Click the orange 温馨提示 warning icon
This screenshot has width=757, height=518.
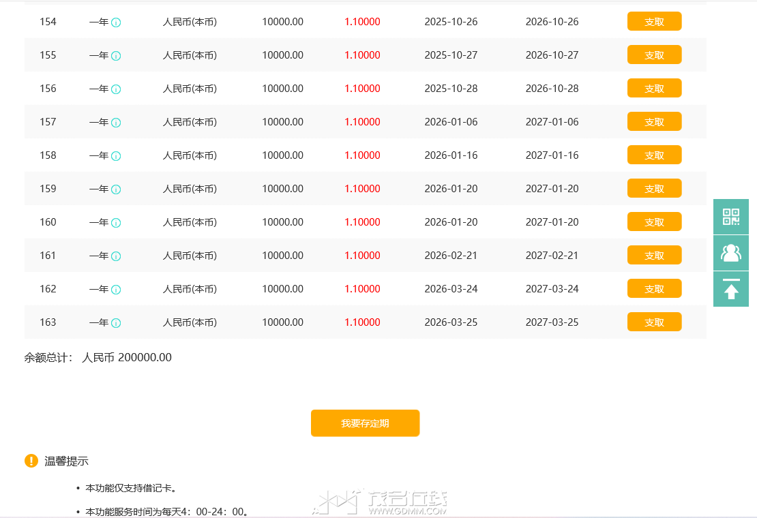tap(31, 461)
